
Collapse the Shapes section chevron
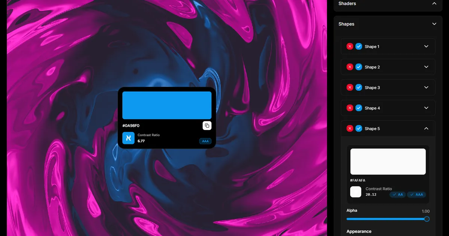pos(434,24)
